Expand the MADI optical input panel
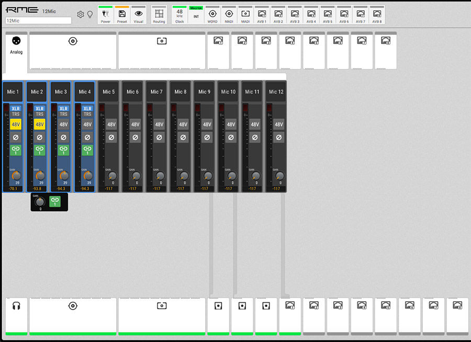The image size is (471, 342). 162,51
